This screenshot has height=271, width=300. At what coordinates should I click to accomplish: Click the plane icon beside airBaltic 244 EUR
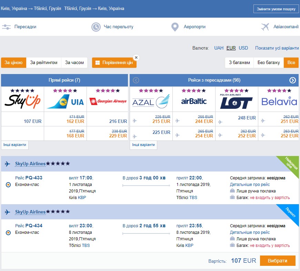coord(178,121)
